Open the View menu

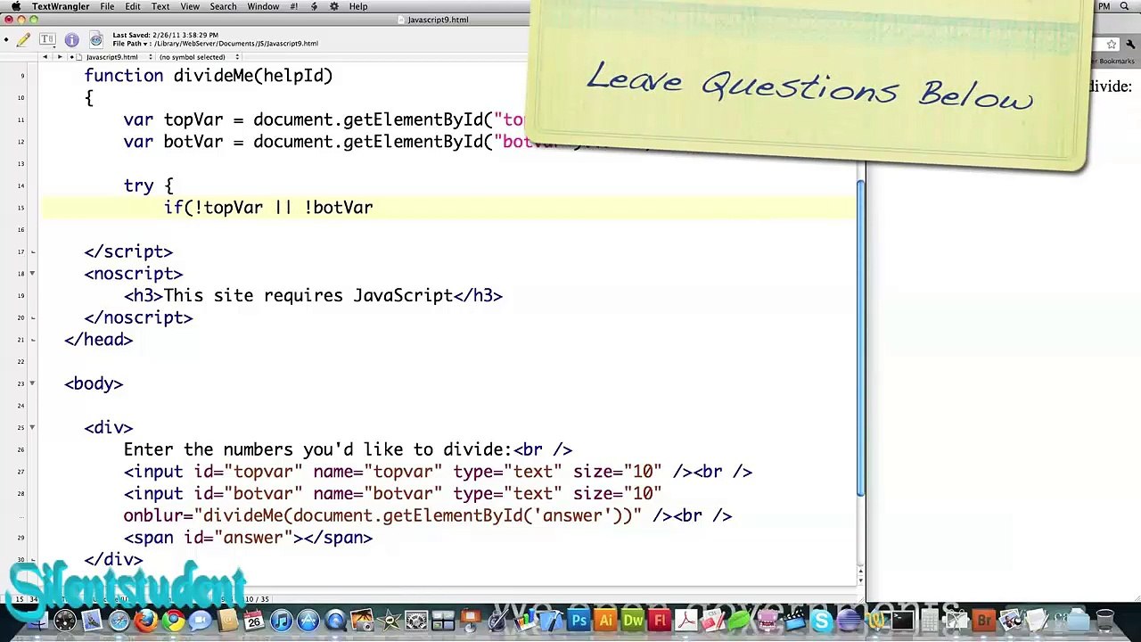click(190, 6)
